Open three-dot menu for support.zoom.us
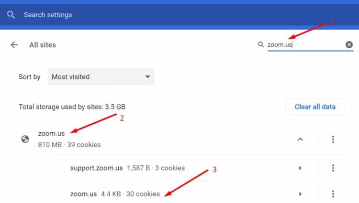The width and height of the screenshot is (359, 203). point(333,168)
